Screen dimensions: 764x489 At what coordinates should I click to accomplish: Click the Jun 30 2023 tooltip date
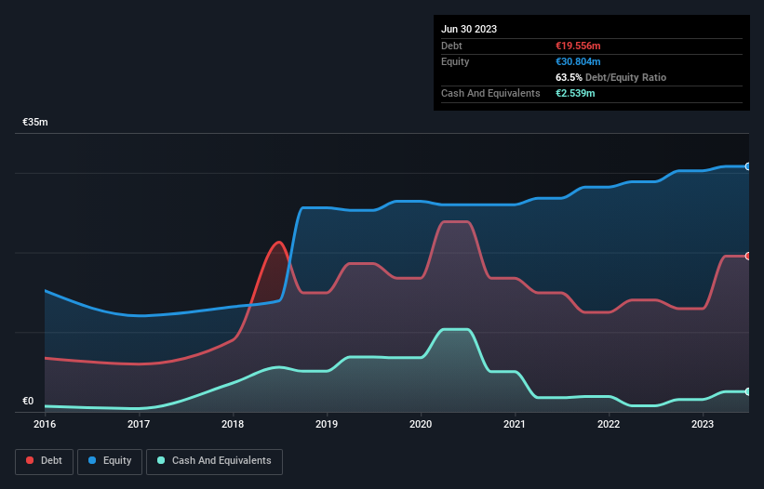pos(469,29)
